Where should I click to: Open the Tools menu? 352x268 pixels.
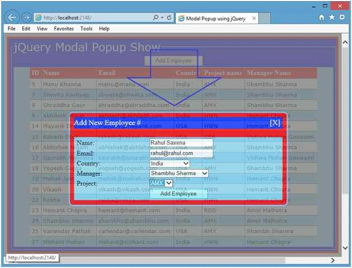[86, 29]
